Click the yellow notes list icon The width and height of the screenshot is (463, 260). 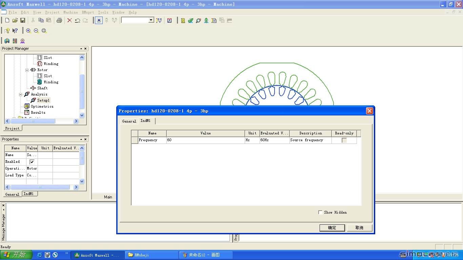click(183, 20)
